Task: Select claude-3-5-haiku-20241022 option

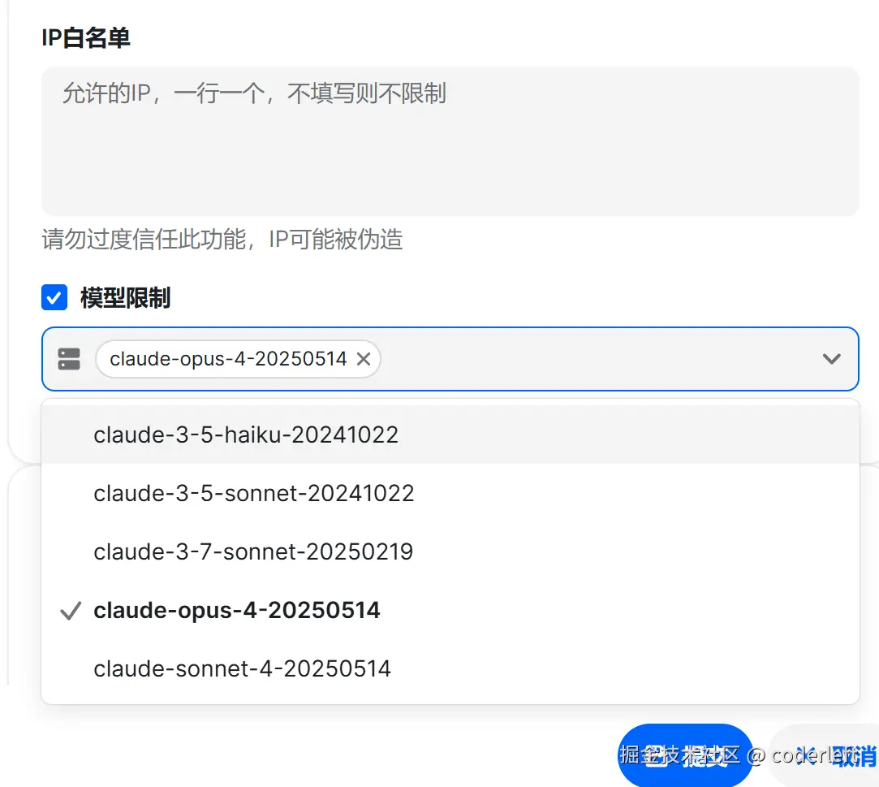Action: pyautogui.click(x=450, y=435)
